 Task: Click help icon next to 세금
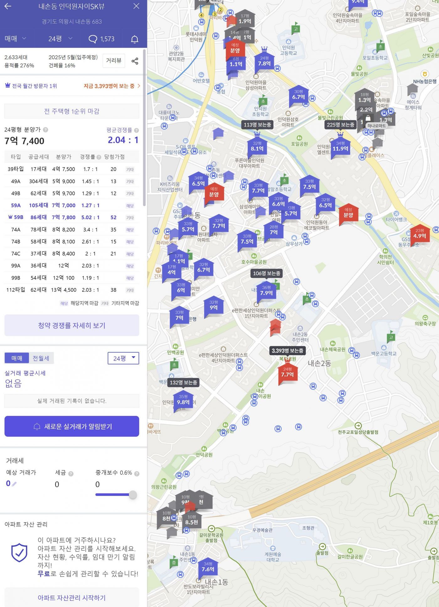coord(71,474)
